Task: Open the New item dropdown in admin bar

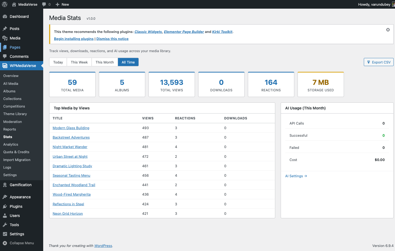Action: 62,4
